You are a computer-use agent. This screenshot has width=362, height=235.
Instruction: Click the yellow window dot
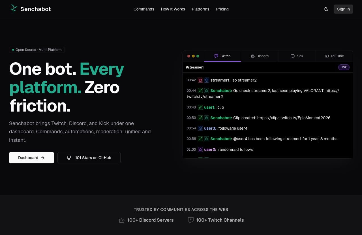193,56
